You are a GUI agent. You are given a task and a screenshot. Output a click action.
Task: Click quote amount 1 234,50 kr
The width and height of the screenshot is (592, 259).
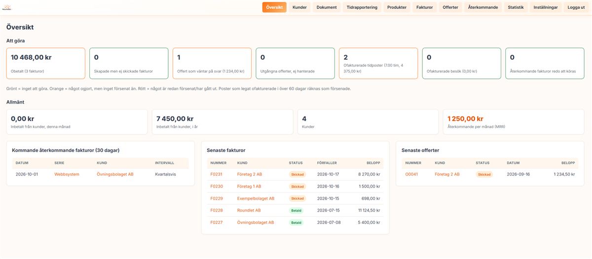click(x=564, y=174)
